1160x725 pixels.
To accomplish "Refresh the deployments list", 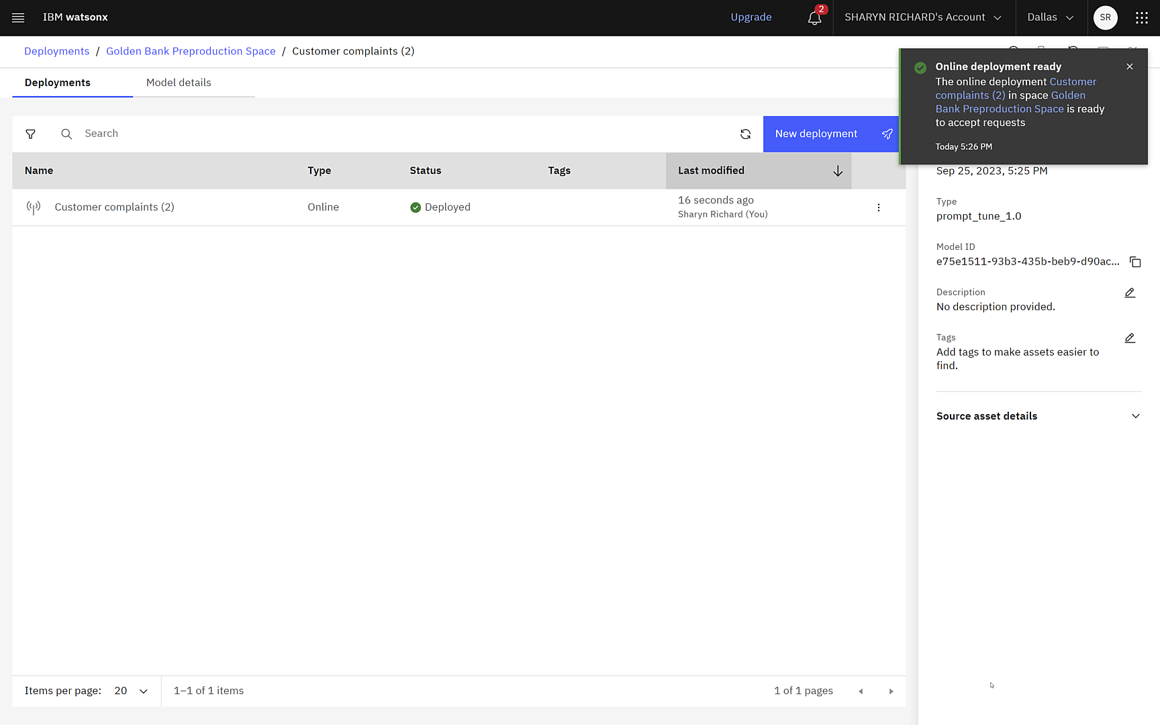I will [745, 134].
